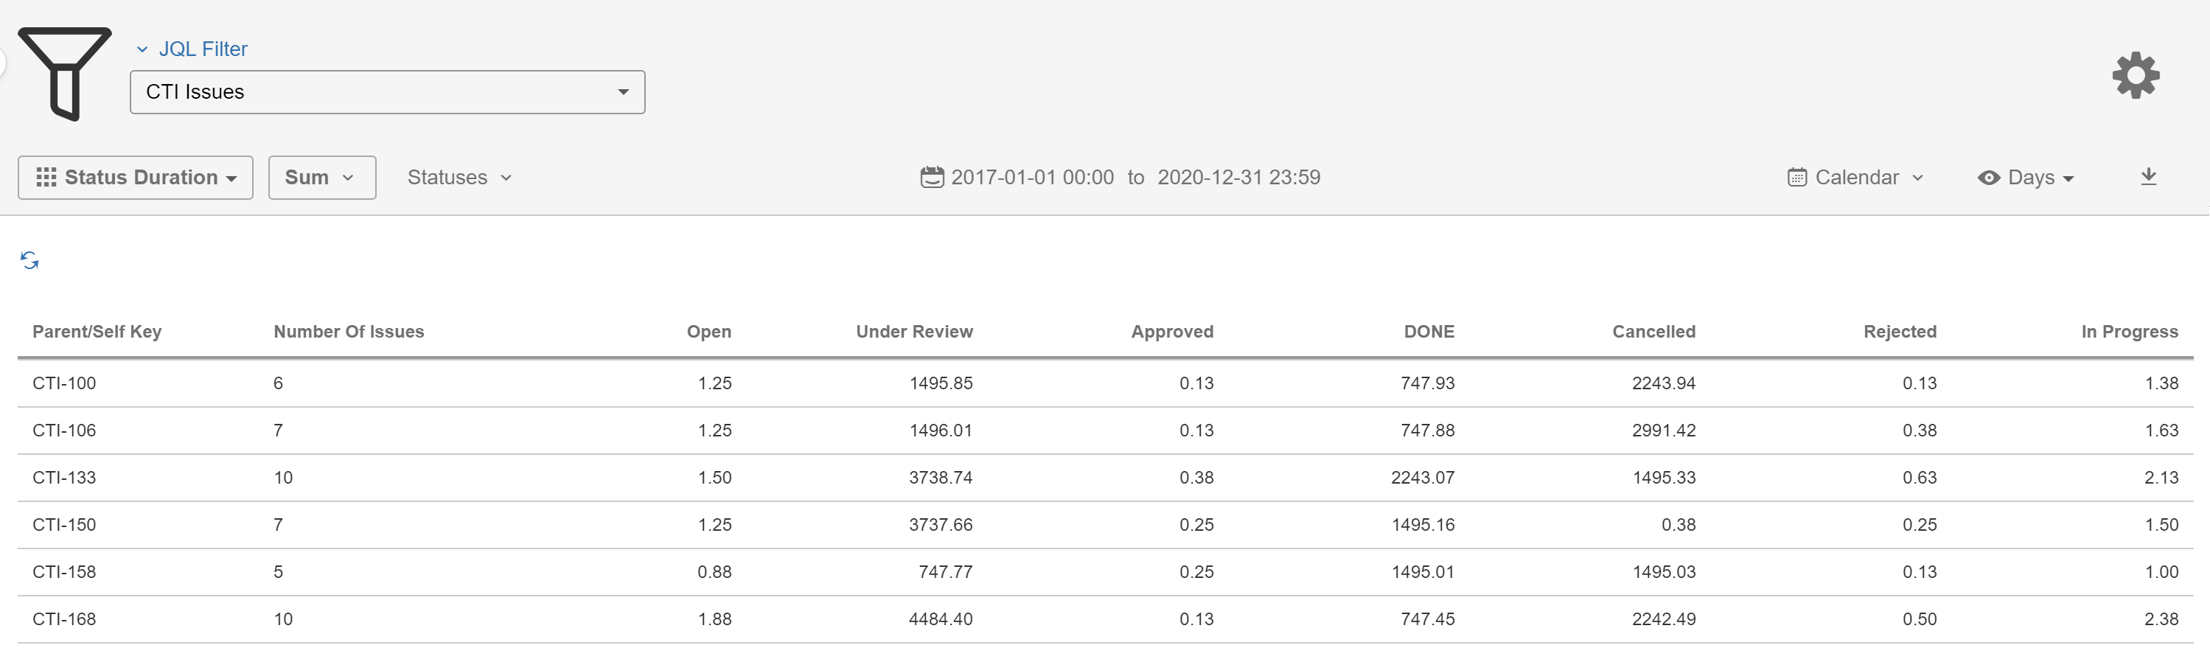This screenshot has height=662, width=2210.
Task: Select the CTI-100 row key
Action: (64, 383)
